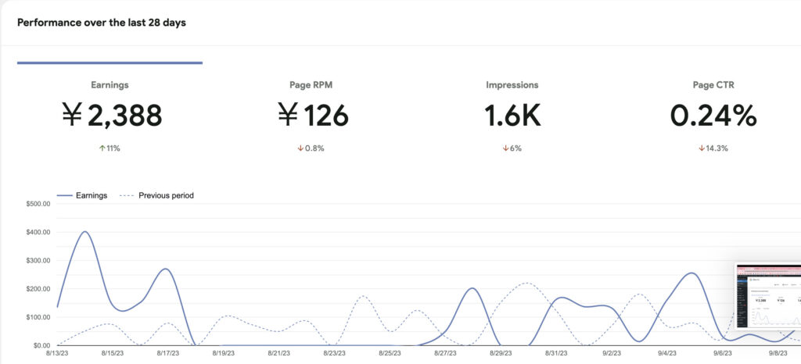This screenshot has width=801, height=364.
Task: Click the ¥2,388 earnings value
Action: (111, 116)
